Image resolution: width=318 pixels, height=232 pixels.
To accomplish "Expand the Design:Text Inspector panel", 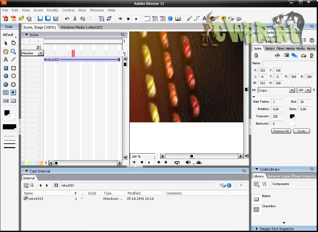I will (x=257, y=229).
